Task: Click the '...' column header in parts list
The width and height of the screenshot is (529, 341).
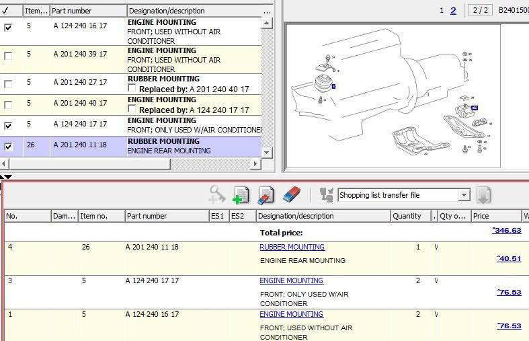Action: (x=268, y=11)
